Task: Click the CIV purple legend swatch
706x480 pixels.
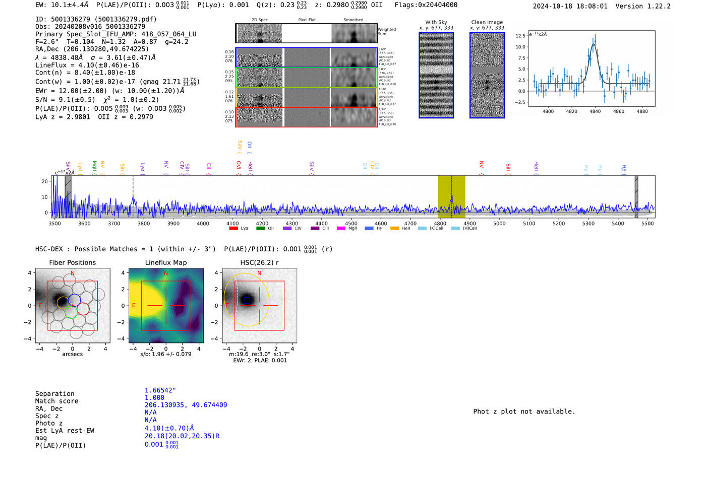Action: click(x=287, y=228)
